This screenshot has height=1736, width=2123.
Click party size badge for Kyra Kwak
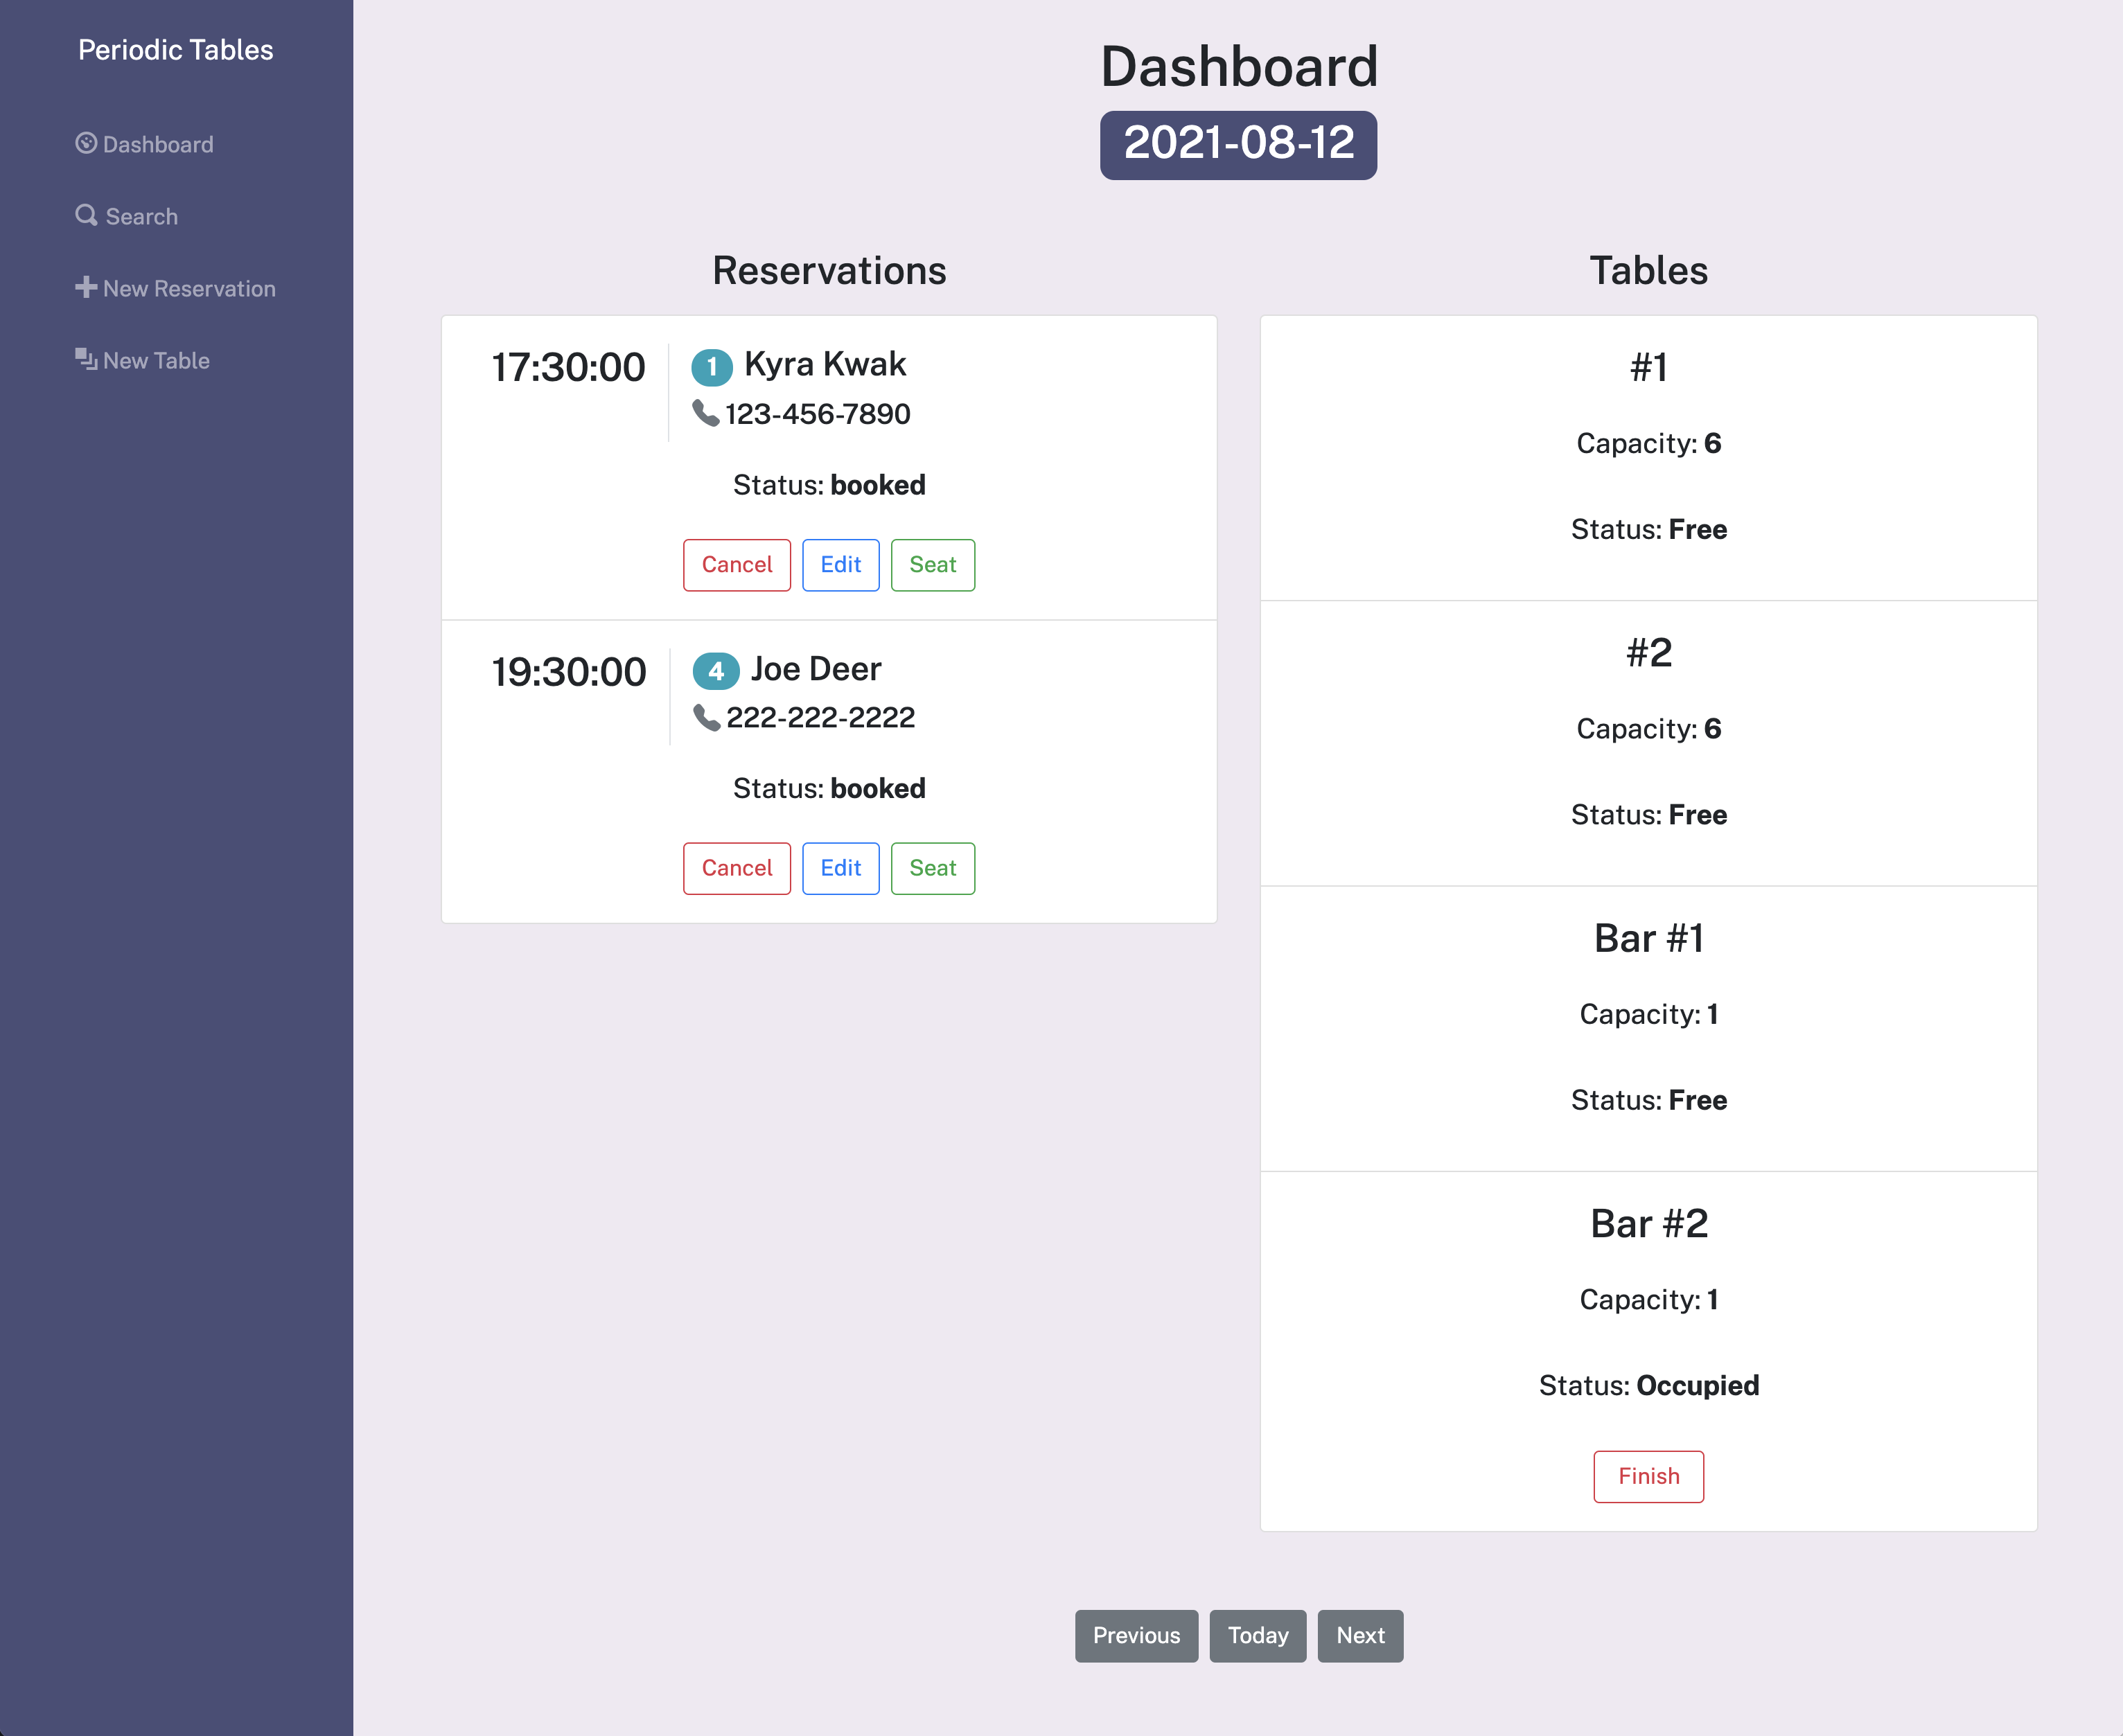(712, 367)
